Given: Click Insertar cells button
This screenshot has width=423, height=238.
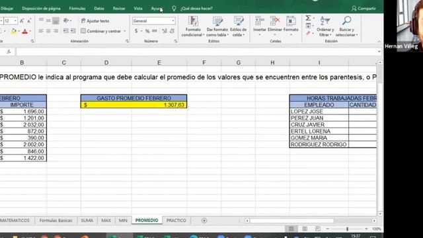Looking at the screenshot, I should [260, 26].
